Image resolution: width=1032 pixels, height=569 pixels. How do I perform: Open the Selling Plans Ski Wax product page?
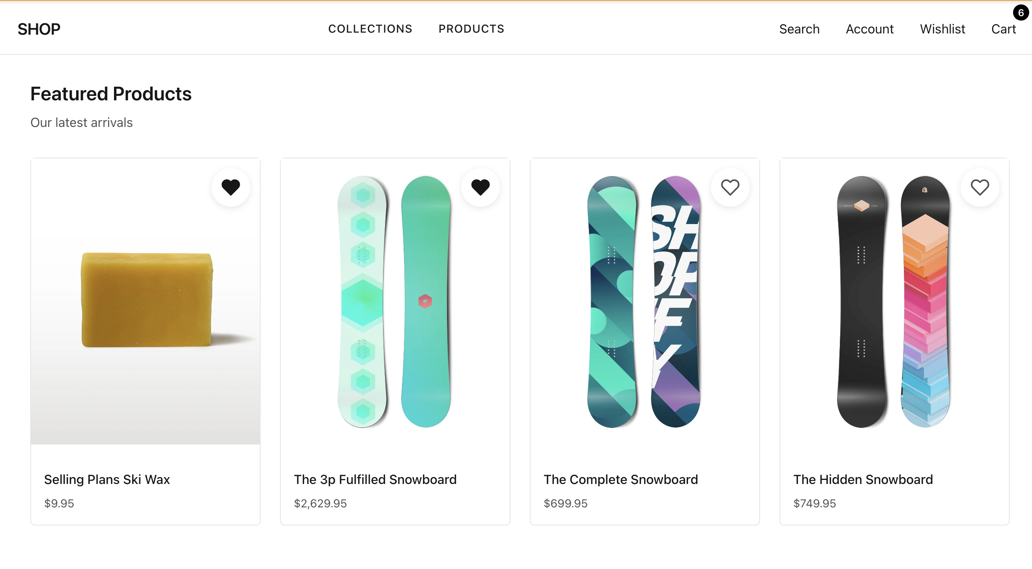(x=107, y=479)
